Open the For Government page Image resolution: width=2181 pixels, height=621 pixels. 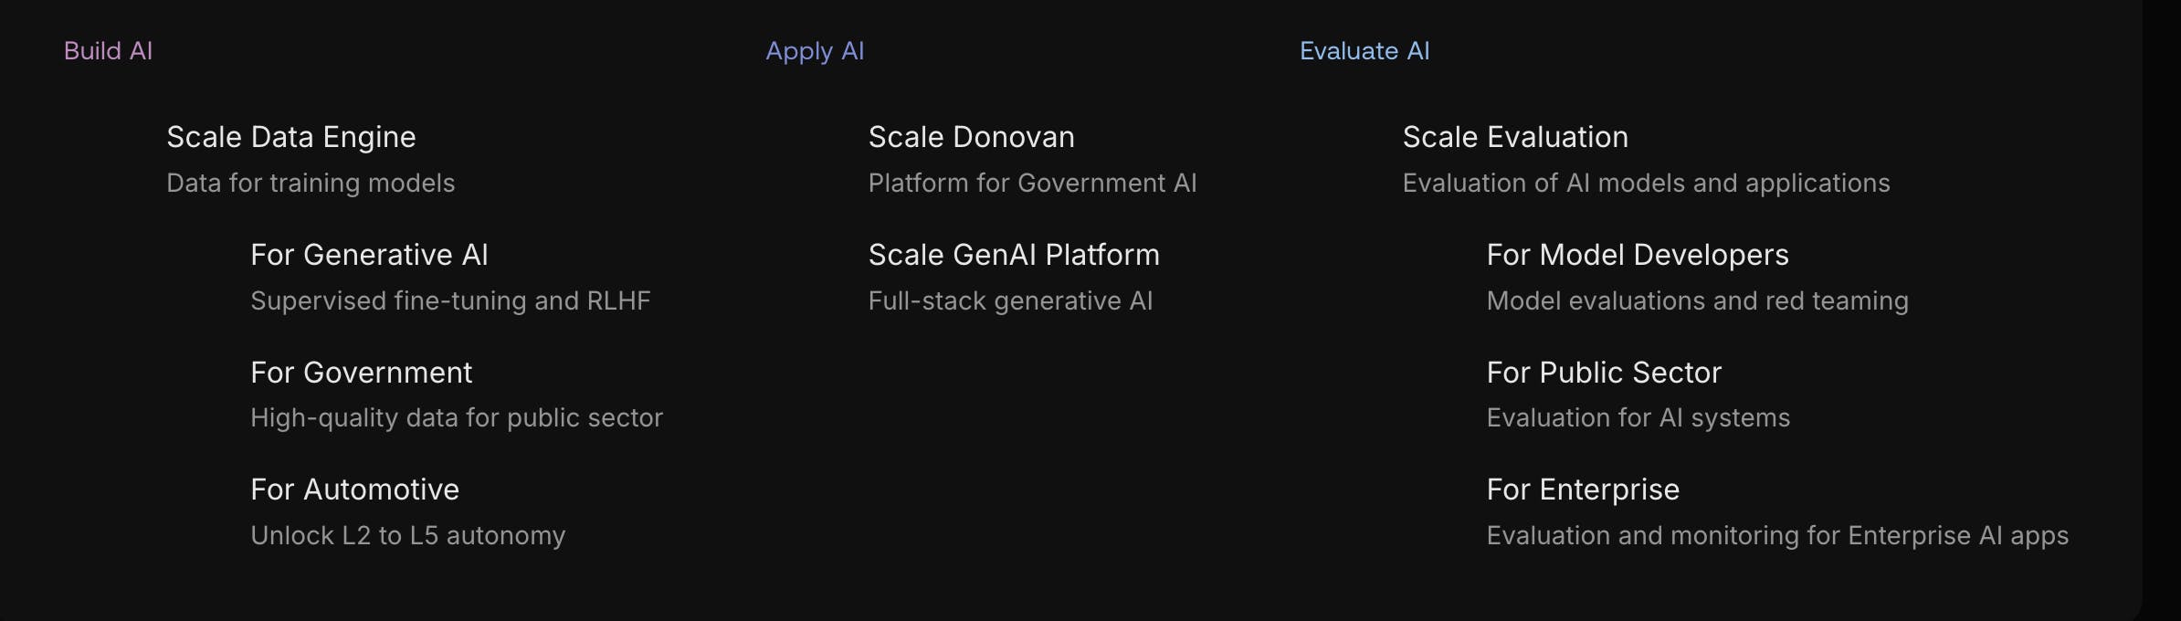361,373
